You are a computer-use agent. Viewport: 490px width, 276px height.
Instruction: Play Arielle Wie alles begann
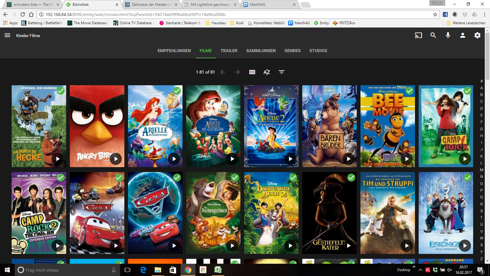(232, 159)
